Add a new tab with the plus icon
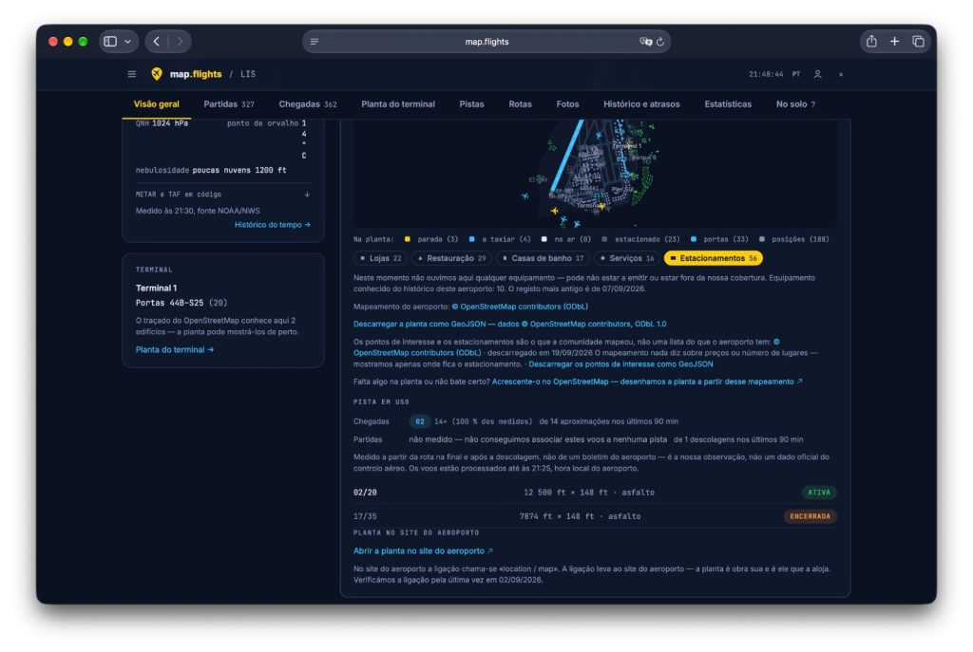Image resolution: width=973 pixels, height=652 pixels. pyautogui.click(x=894, y=42)
